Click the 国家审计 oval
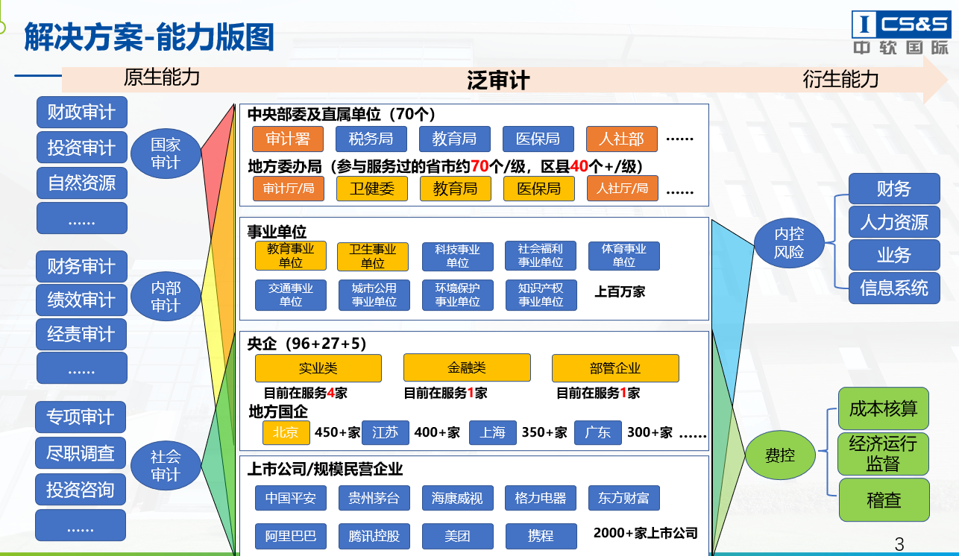This screenshot has height=556, width=959. pyautogui.click(x=166, y=154)
